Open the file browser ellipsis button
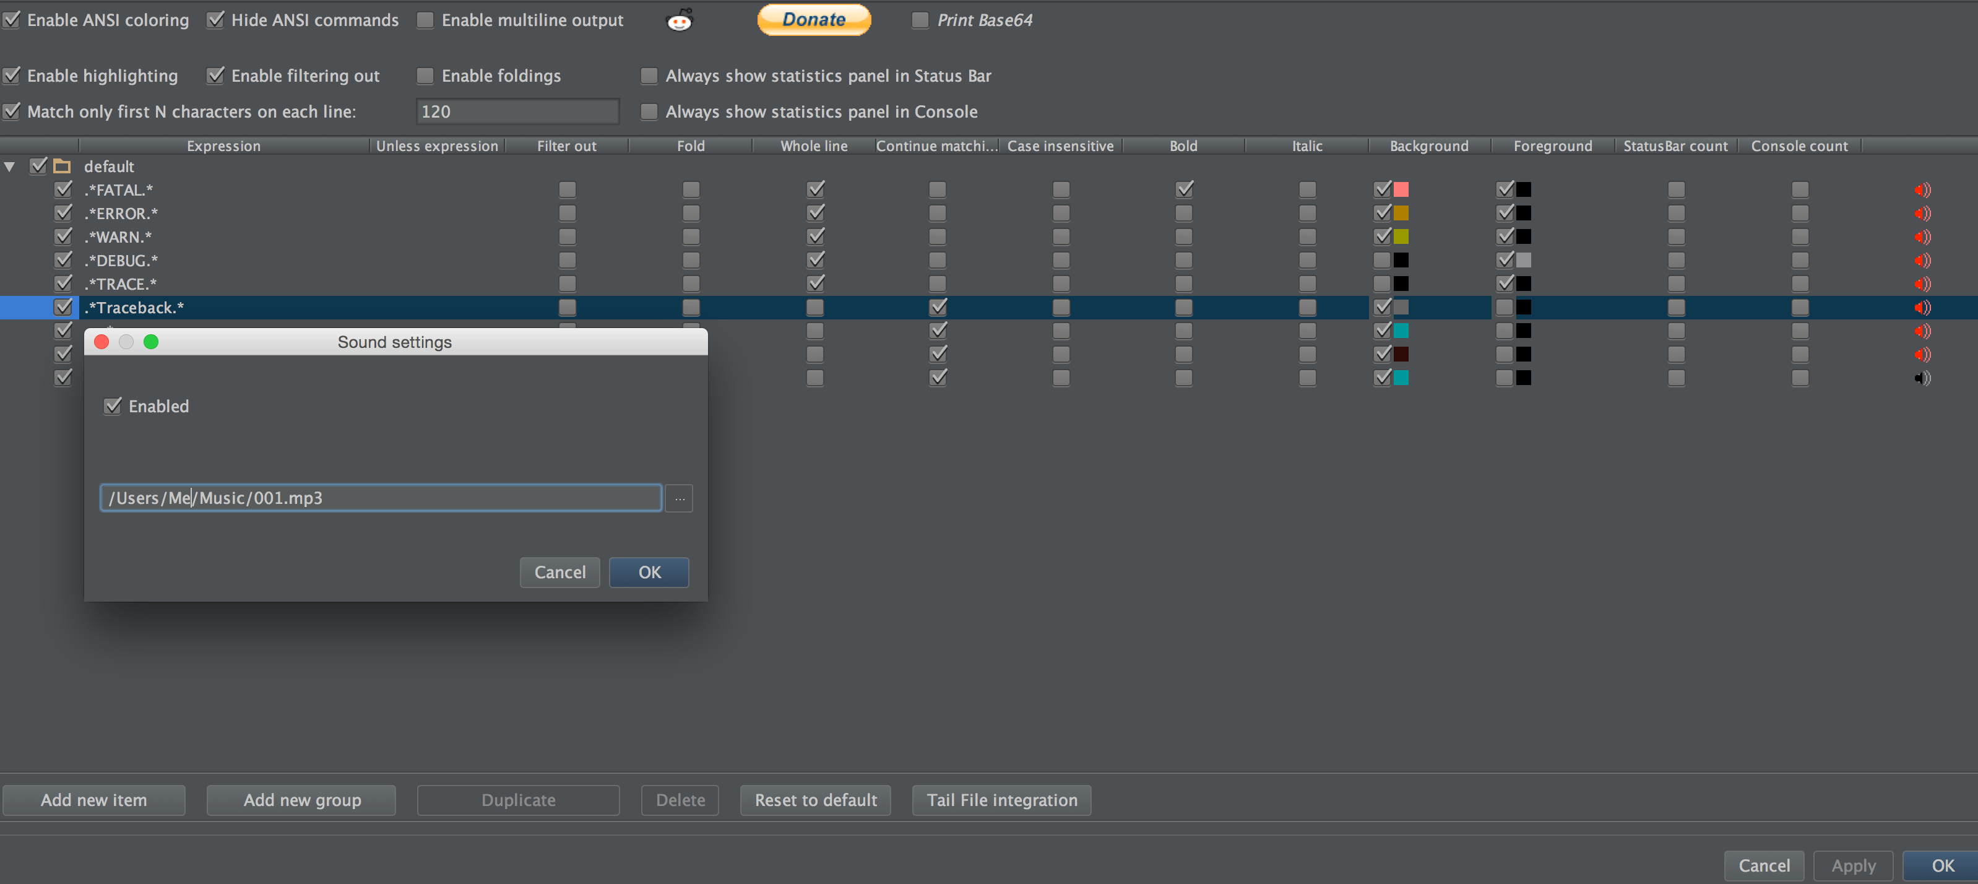The height and width of the screenshot is (884, 1978). 679,498
